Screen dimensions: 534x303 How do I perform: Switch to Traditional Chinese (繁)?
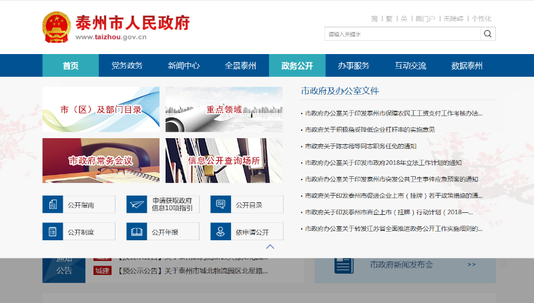pyautogui.click(x=388, y=19)
